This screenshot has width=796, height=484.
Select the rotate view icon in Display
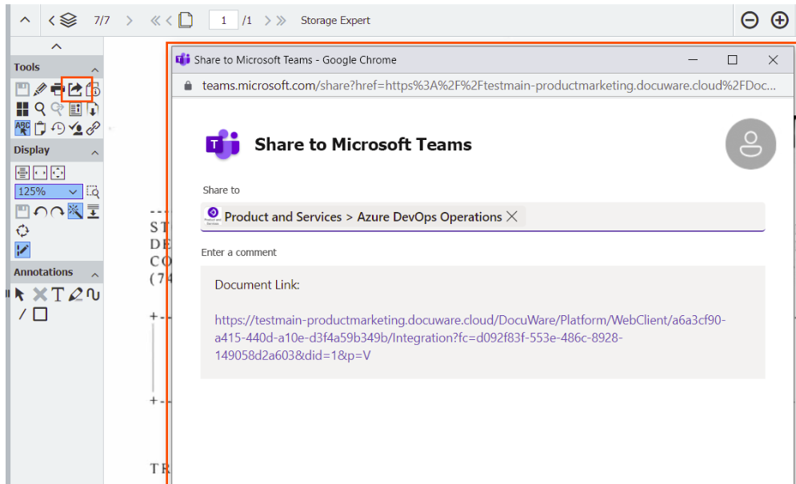(22, 230)
